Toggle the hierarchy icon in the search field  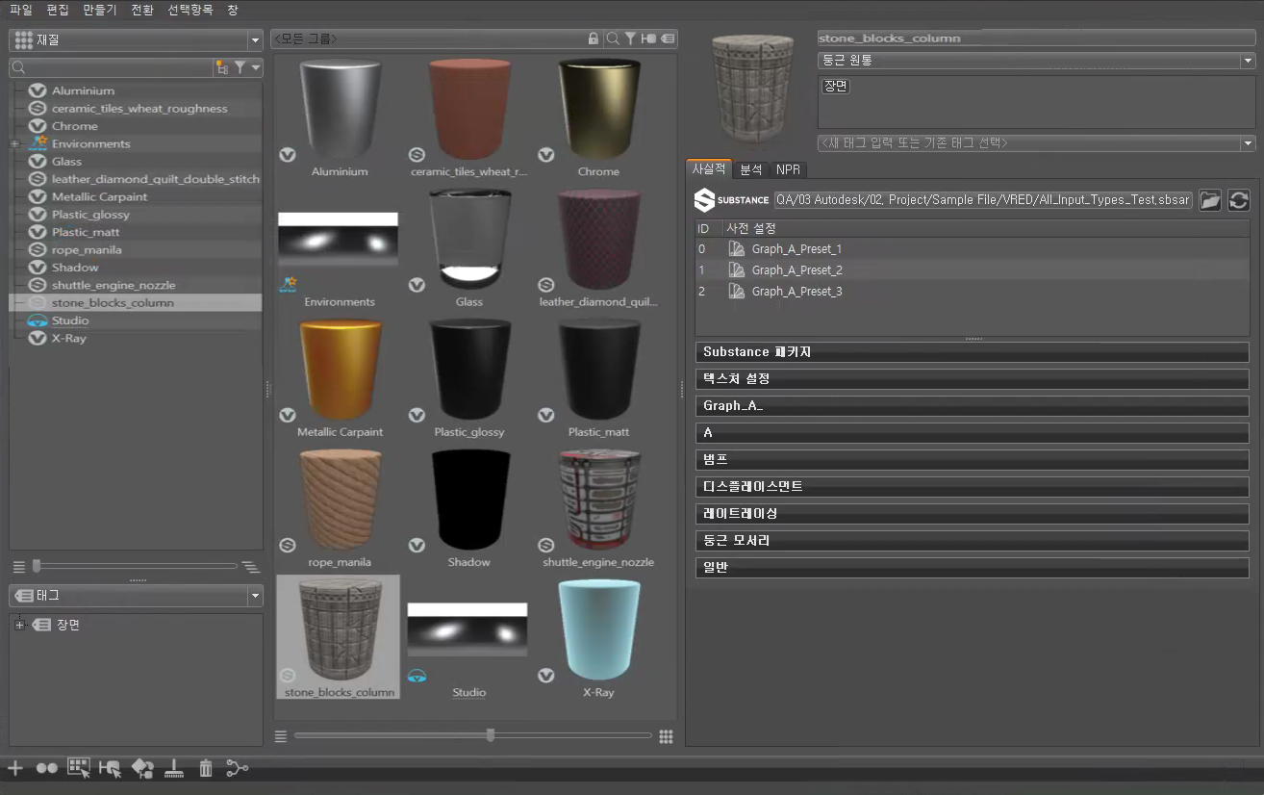point(222,67)
